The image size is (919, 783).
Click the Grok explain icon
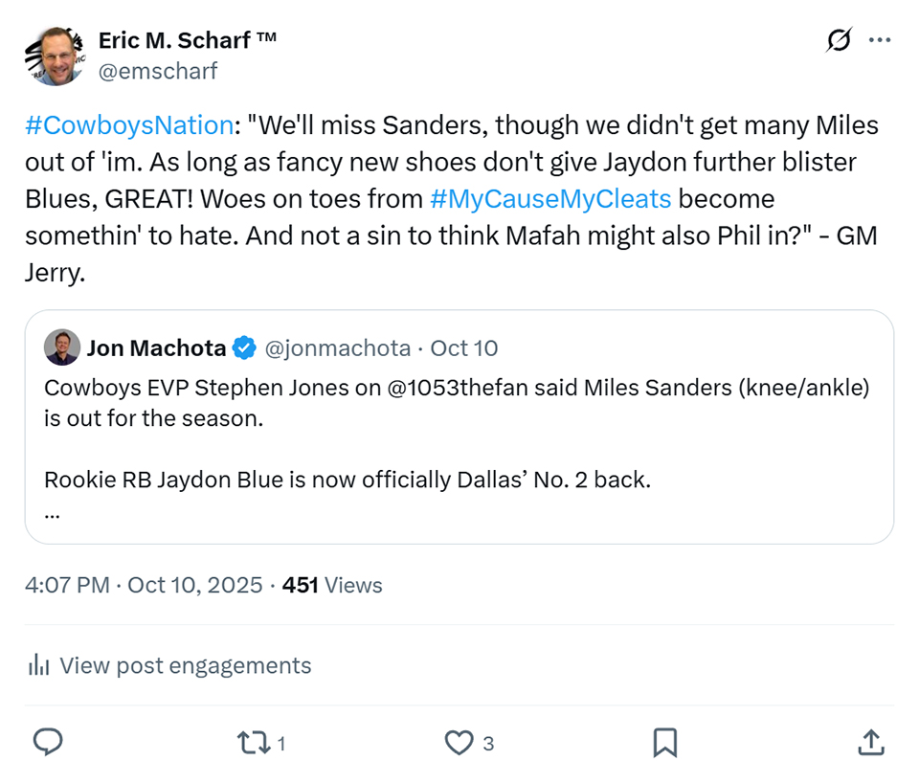839,41
